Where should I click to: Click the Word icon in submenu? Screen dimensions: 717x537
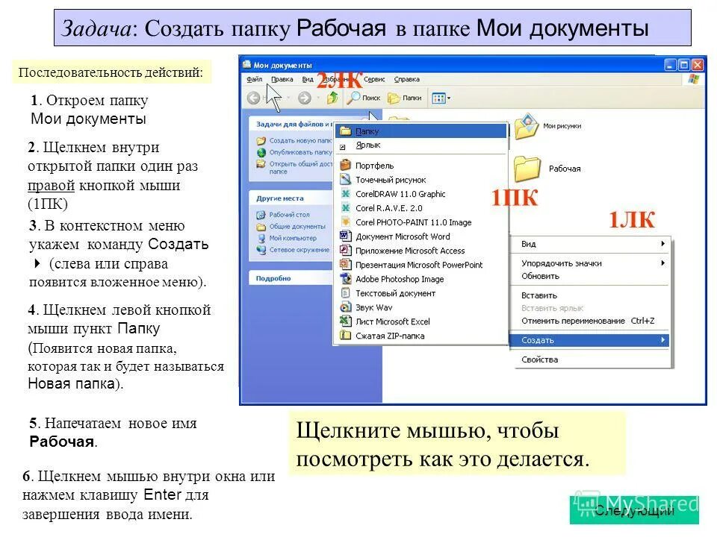(x=345, y=236)
